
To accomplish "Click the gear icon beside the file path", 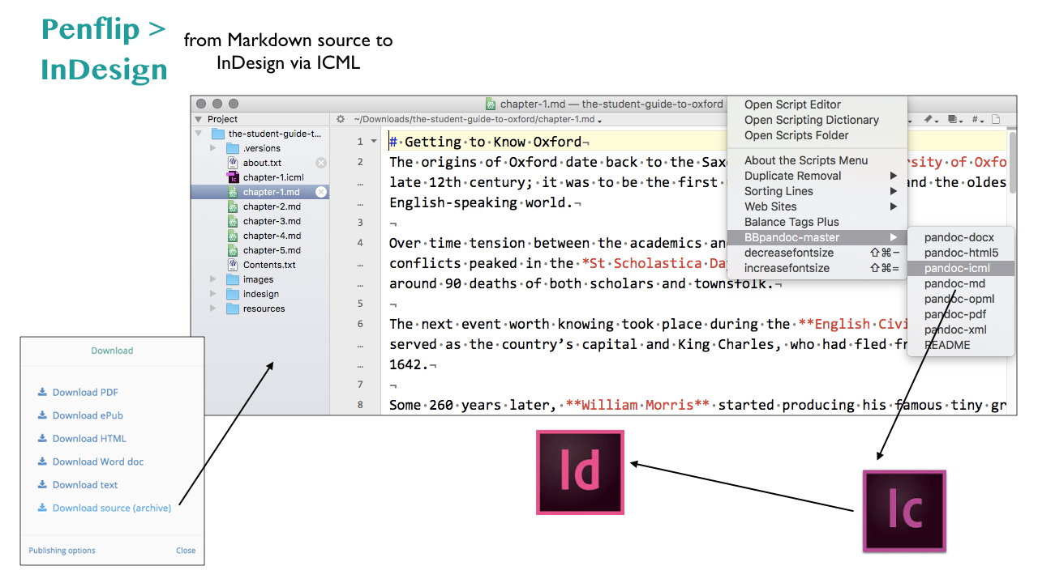I will click(x=341, y=119).
